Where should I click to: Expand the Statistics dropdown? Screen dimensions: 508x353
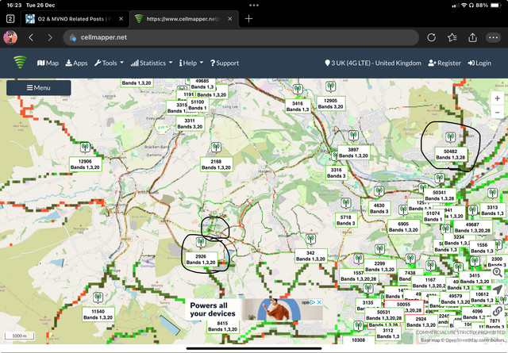pos(152,63)
